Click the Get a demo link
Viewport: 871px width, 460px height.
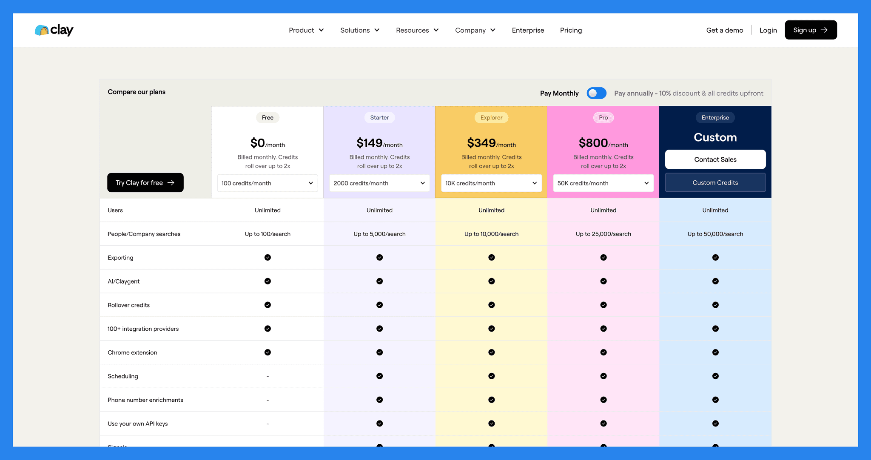[724, 30]
